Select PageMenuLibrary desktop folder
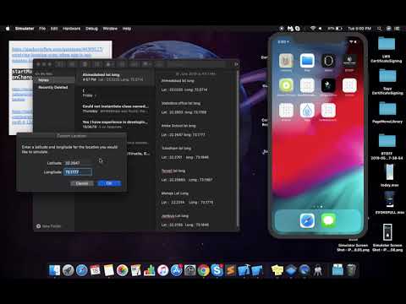This screenshot has height=304, width=406. [x=387, y=112]
